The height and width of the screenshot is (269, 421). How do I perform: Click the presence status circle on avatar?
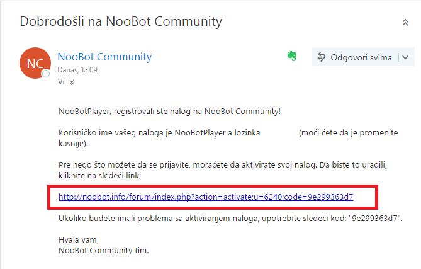pos(45,74)
